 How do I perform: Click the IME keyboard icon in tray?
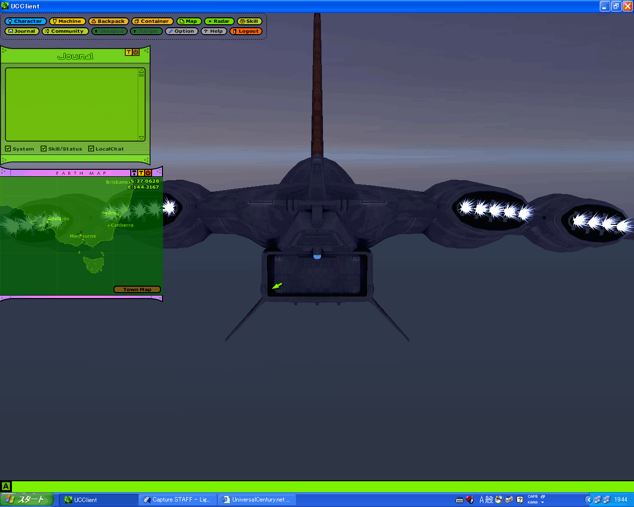460,500
